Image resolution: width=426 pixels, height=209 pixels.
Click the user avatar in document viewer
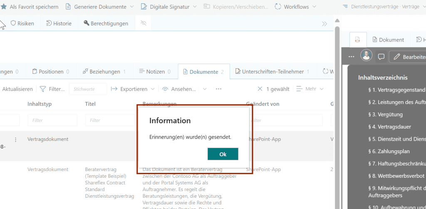[x=367, y=56]
